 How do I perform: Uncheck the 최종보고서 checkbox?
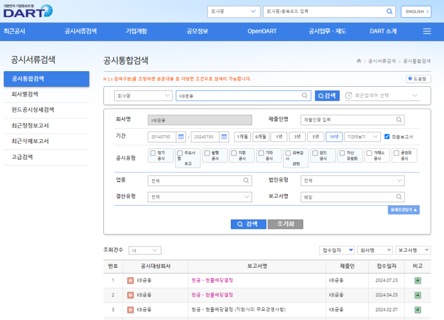[x=387, y=137]
